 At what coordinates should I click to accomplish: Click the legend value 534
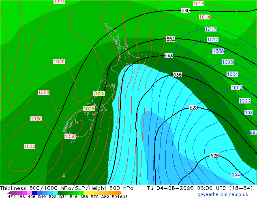63,196
